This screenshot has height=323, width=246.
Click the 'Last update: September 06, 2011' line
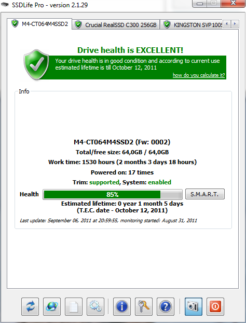[108, 221]
